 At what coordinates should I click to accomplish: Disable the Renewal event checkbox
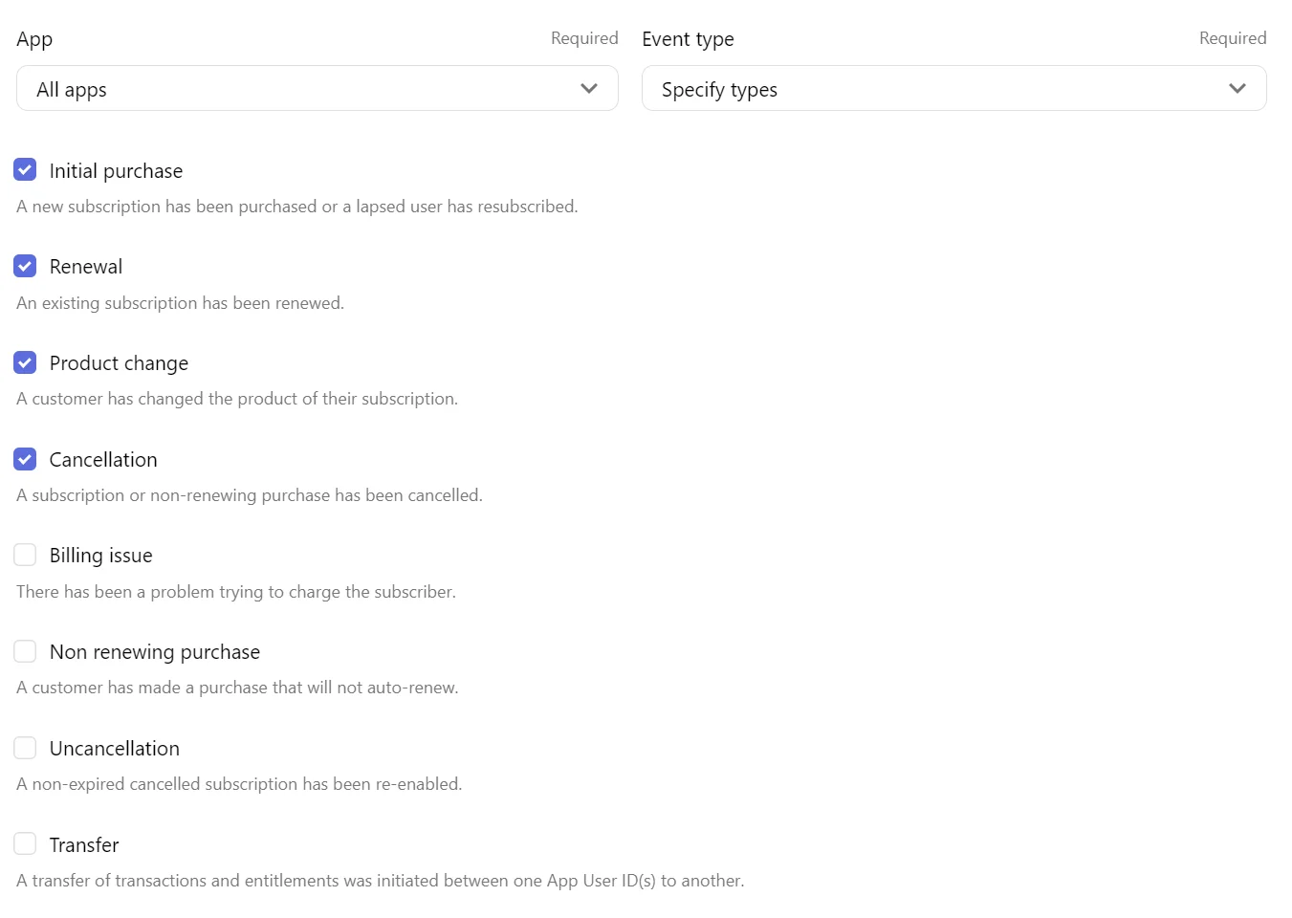[25, 266]
